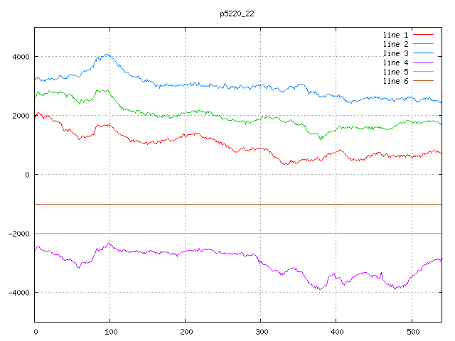This screenshot has height=341, width=455.
Task: Click the blue curve peak near x=100
Action: pos(107,55)
